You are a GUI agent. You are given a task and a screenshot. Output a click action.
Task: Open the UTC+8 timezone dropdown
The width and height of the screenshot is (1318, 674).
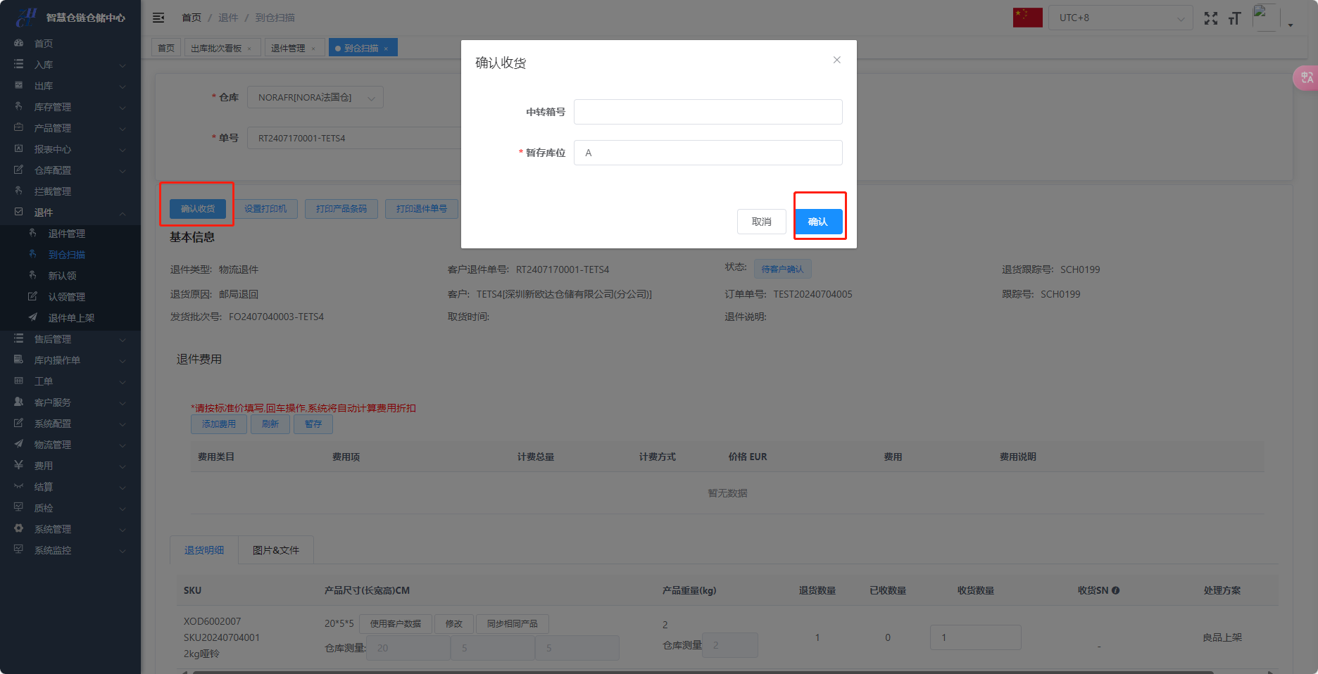(x=1119, y=18)
